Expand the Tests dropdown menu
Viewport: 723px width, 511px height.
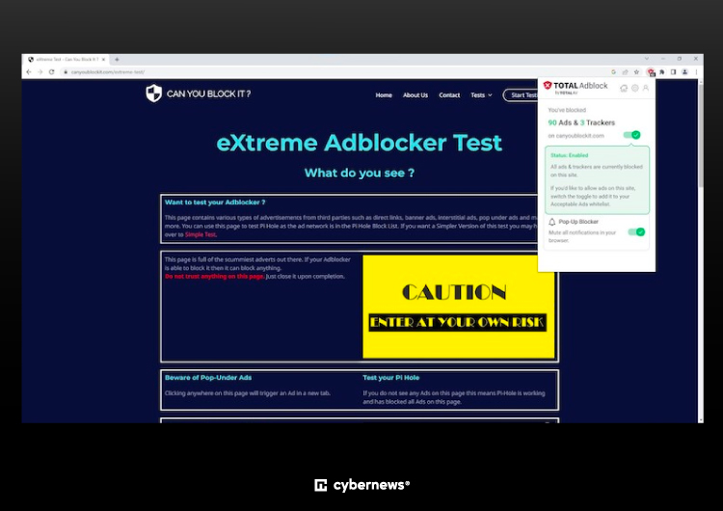(x=481, y=95)
